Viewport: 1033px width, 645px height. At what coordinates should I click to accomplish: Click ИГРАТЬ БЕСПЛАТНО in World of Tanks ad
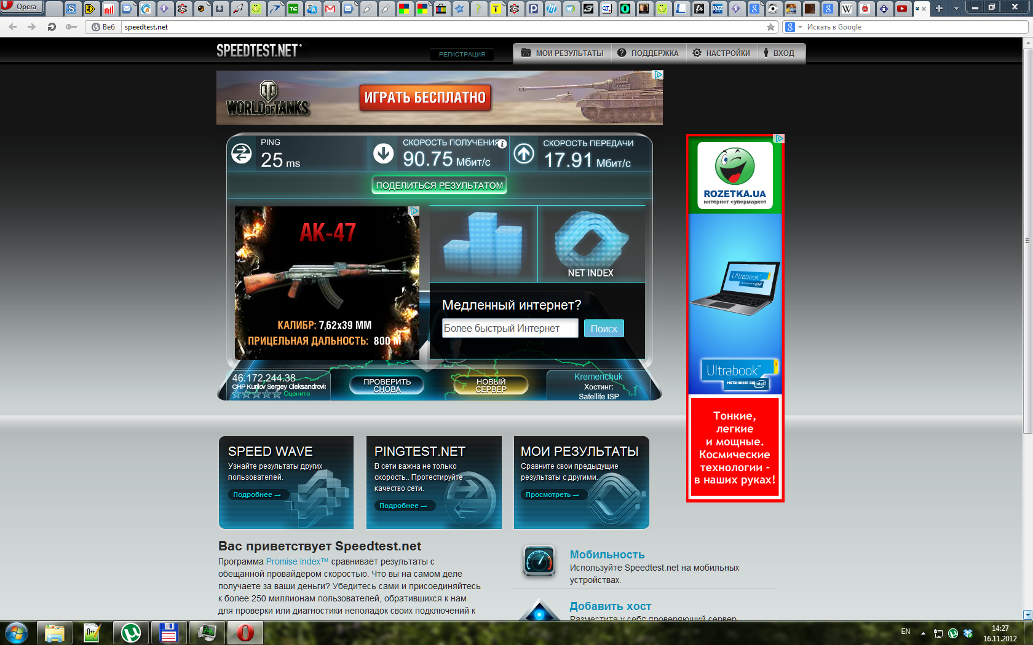(x=425, y=98)
